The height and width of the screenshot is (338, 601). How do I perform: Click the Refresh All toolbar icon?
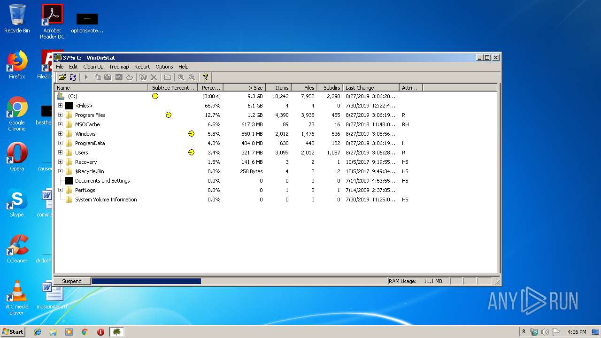73,77
